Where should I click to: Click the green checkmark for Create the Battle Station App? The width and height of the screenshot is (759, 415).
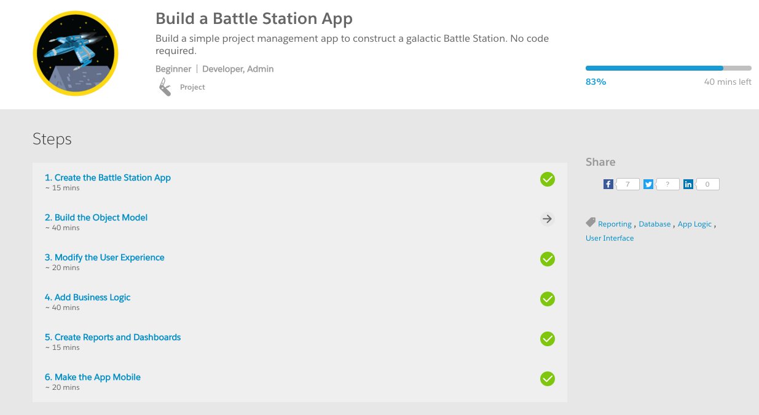coord(547,179)
